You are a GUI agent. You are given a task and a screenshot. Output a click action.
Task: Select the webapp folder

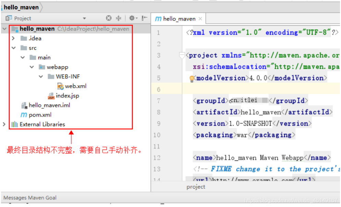pos(58,67)
